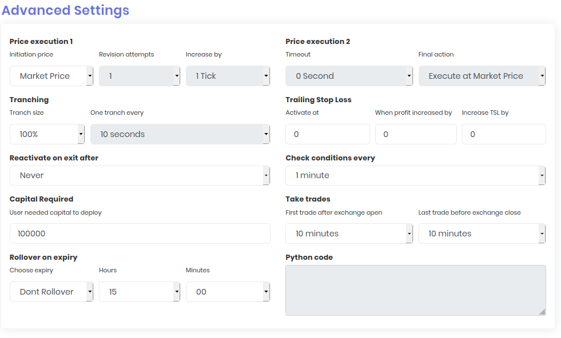Image resolution: width=561 pixels, height=338 pixels.
Task: Open the Choose expiry rollover dropdown
Action: click(51, 292)
